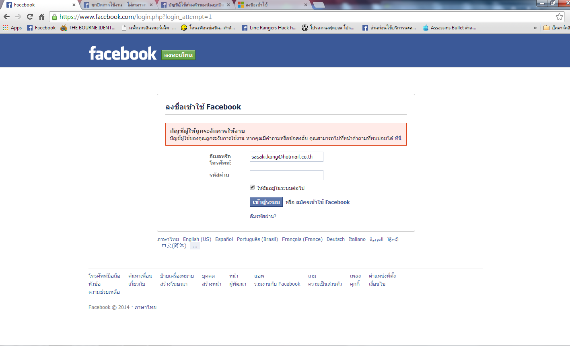Open the bookmark with the yellow smiley icon
Viewport: 570px width, 346px height.
pos(208,28)
